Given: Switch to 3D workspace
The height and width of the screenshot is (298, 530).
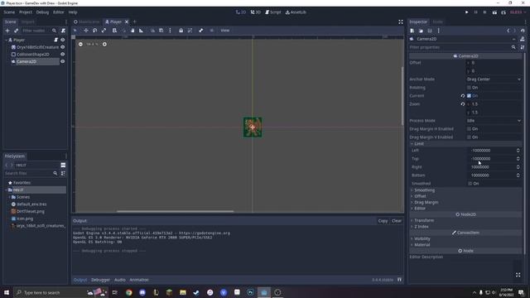Looking at the screenshot, I should click(256, 12).
